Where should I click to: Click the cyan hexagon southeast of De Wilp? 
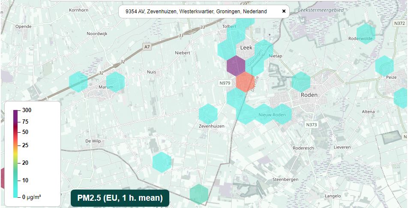162,161
